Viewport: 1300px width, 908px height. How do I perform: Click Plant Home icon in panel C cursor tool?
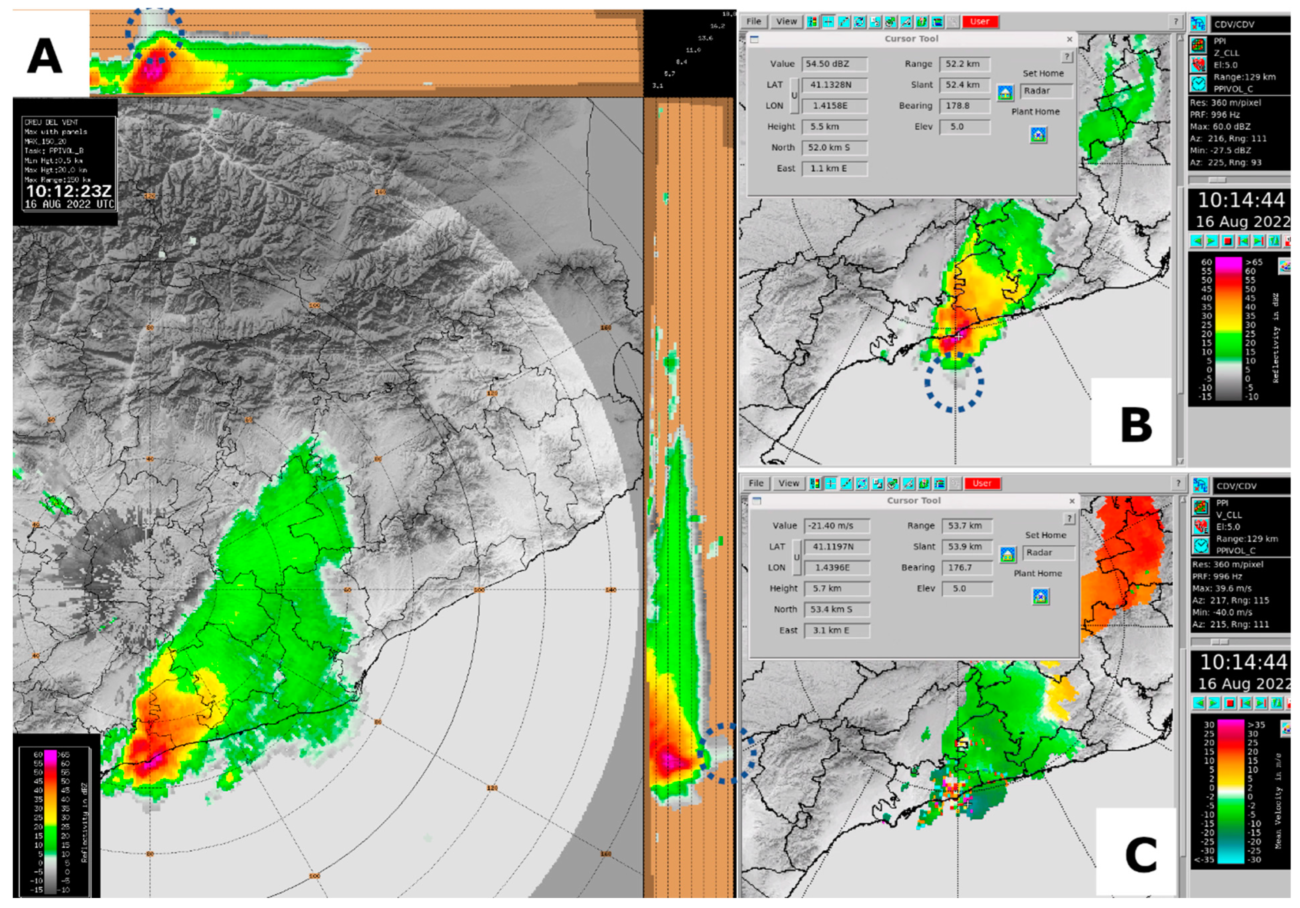pos(1041,597)
